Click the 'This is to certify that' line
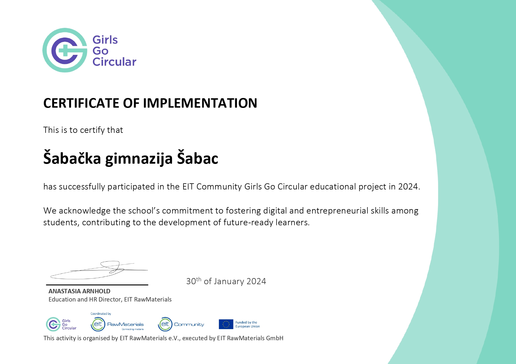 tap(83, 130)
